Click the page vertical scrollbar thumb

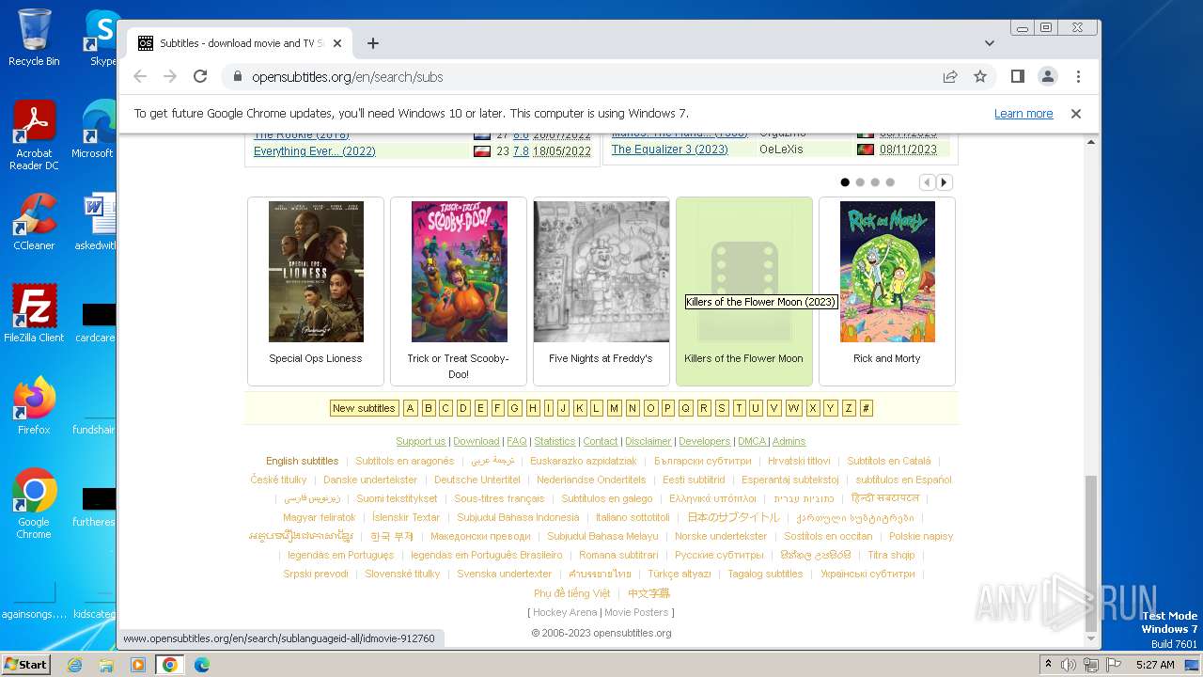[x=1090, y=553]
